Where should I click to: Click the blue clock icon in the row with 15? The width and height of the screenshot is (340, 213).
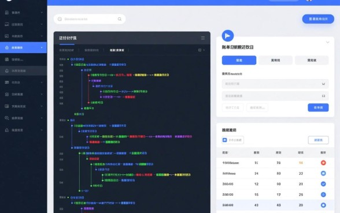click(x=323, y=195)
